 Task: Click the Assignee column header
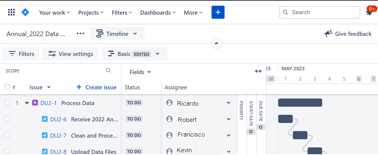coord(176,87)
